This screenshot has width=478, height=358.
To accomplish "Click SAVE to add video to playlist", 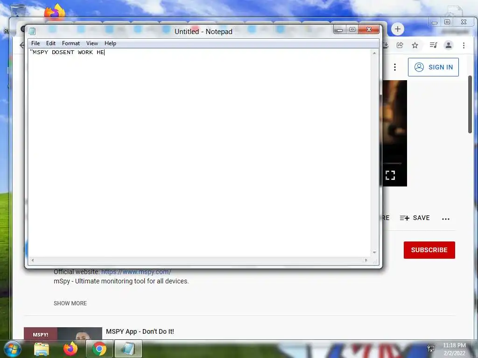I will coord(415,218).
